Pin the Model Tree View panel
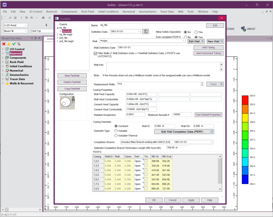This screenshot has height=217, width=273. [36, 38]
